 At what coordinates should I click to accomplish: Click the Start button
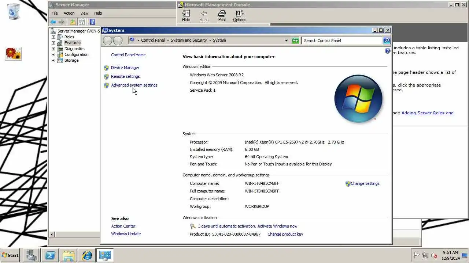pyautogui.click(x=10, y=255)
